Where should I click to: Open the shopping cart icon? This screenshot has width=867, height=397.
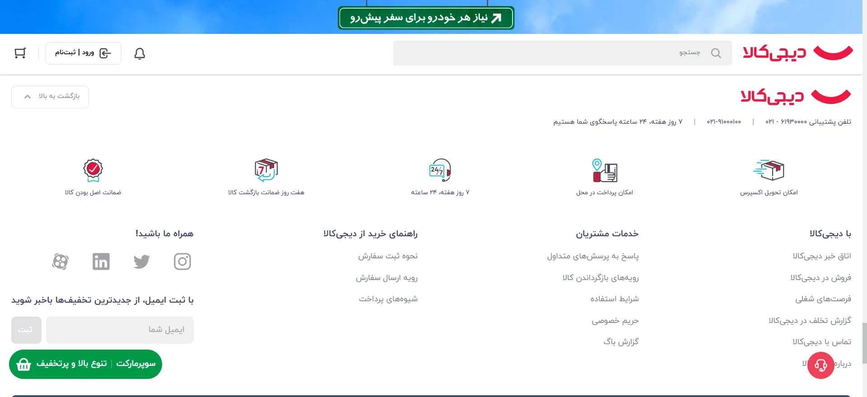pos(20,53)
